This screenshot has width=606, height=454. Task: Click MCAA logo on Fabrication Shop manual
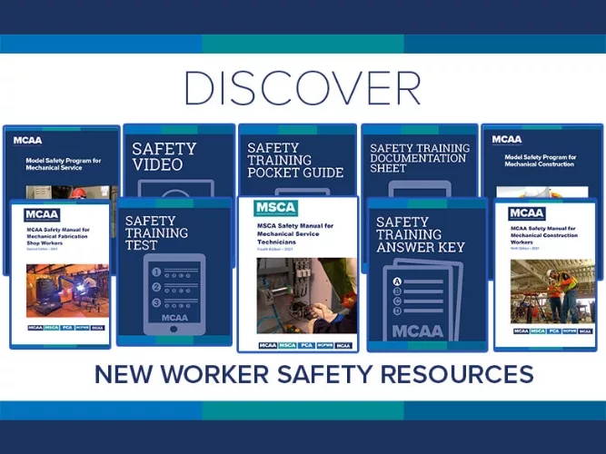pos(42,214)
